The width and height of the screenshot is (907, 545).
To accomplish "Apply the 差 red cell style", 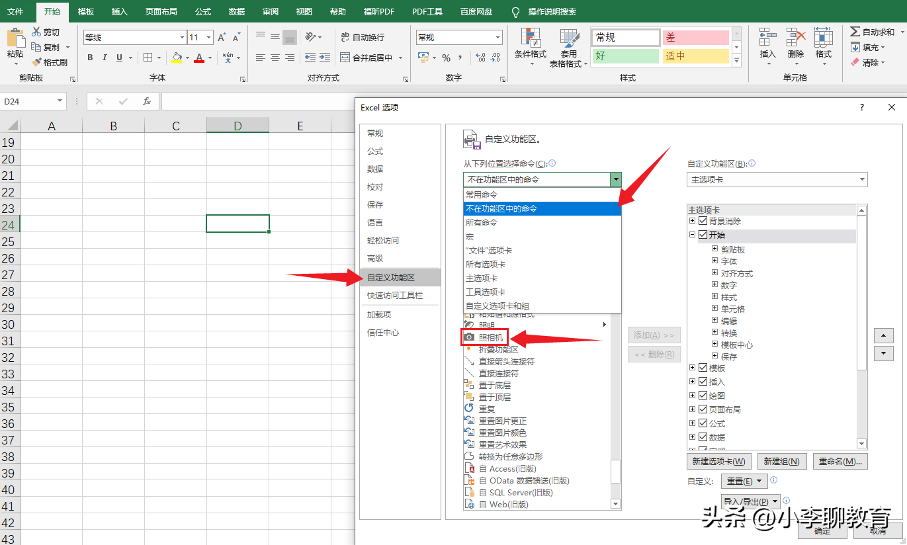I will [695, 38].
